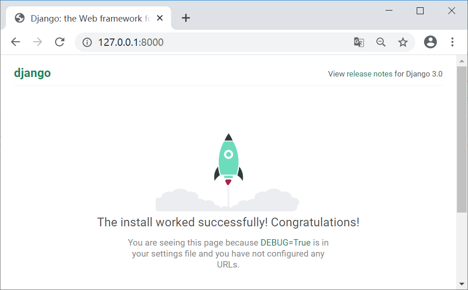Close the browser window
468x290 pixels.
pos(452,11)
